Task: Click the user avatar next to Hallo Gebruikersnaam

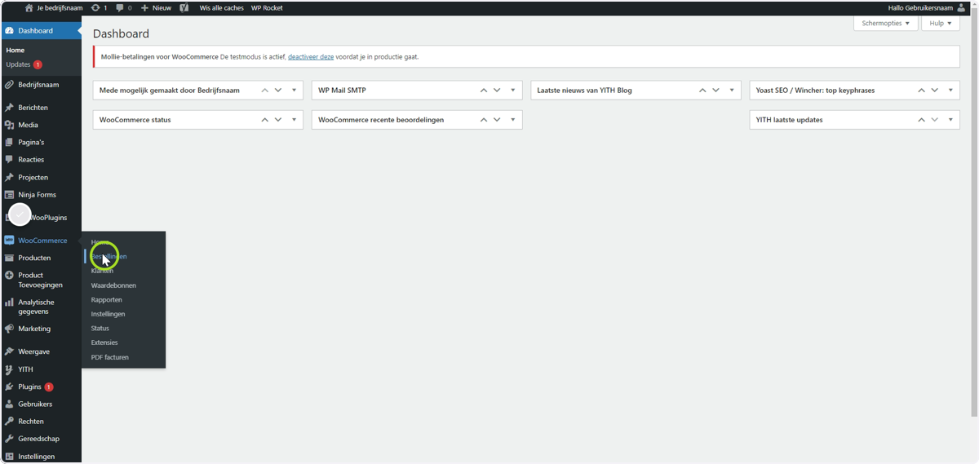Action: (961, 7)
